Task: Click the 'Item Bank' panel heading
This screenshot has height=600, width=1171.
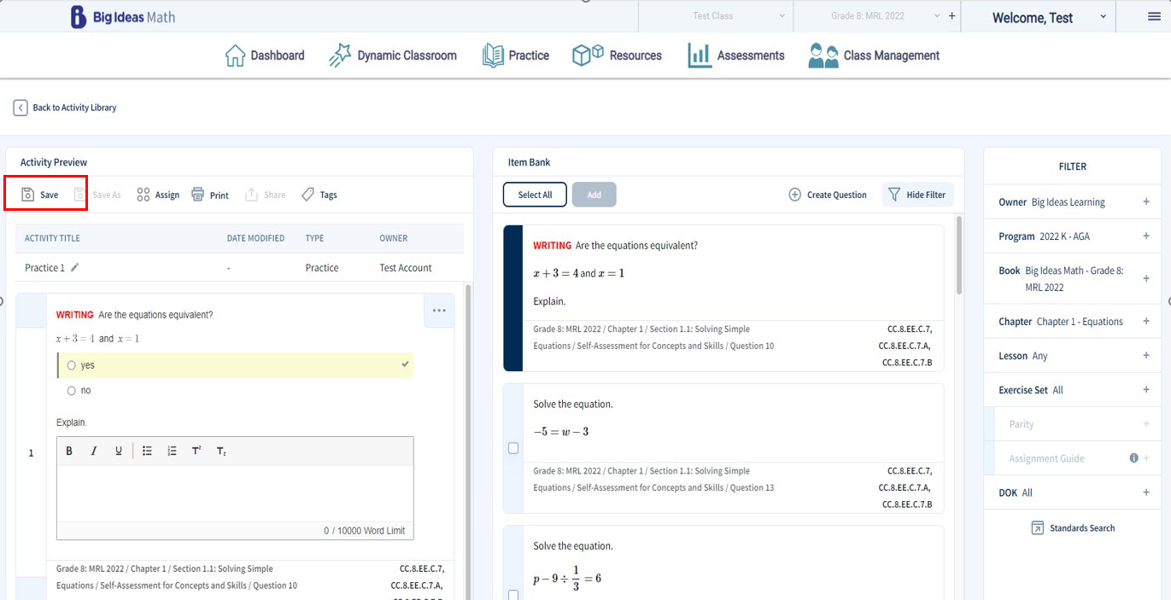Action: click(530, 162)
